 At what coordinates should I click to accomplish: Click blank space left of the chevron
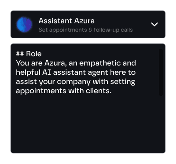pyautogui.click(x=141, y=24)
